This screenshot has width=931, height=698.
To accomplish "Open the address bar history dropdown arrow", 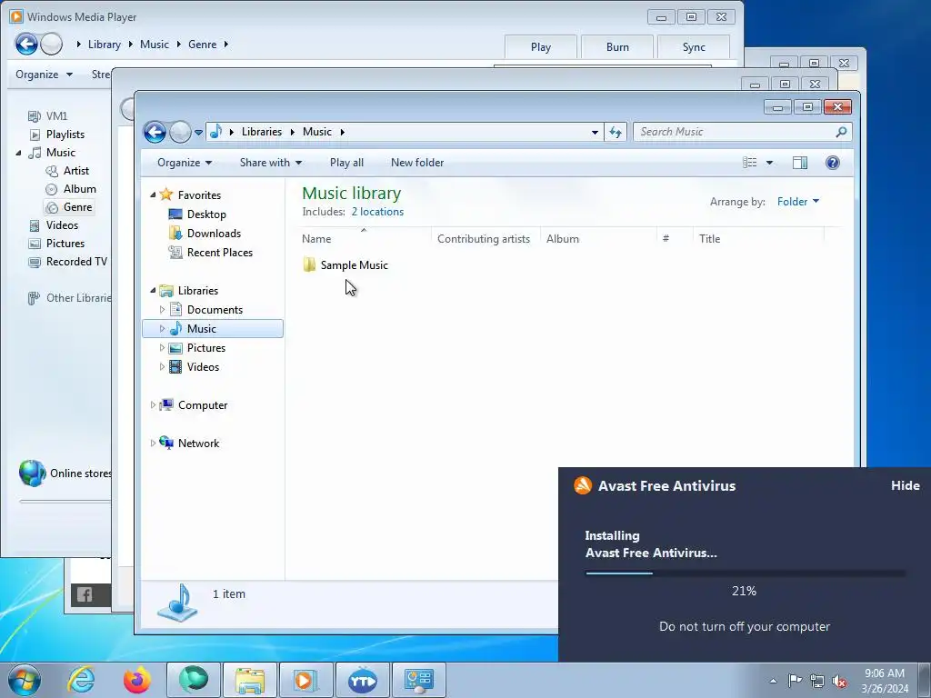I will pyautogui.click(x=595, y=133).
